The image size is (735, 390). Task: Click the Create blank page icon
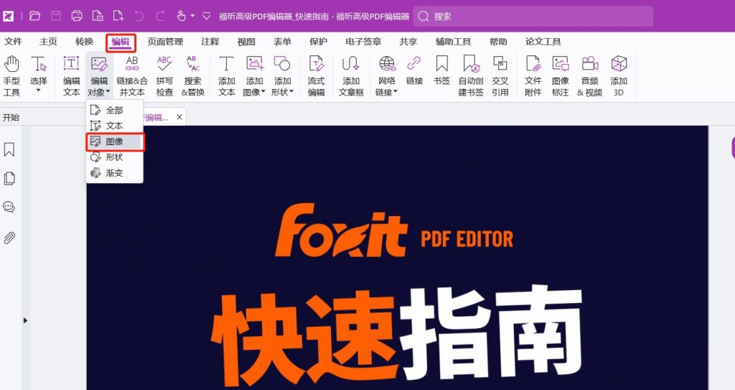(x=118, y=17)
